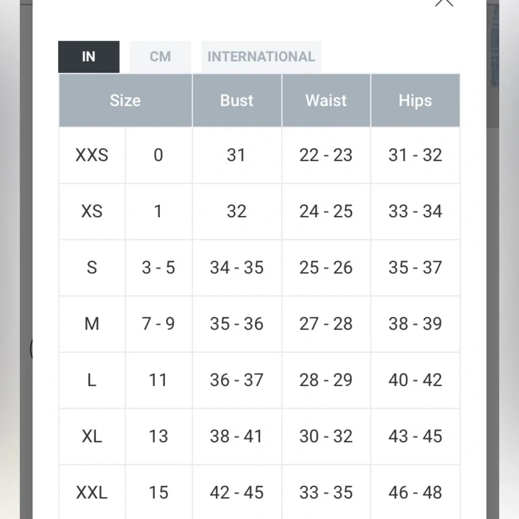Open the INTERNATIONAL sizes tab
The width and height of the screenshot is (519, 519).
(261, 57)
